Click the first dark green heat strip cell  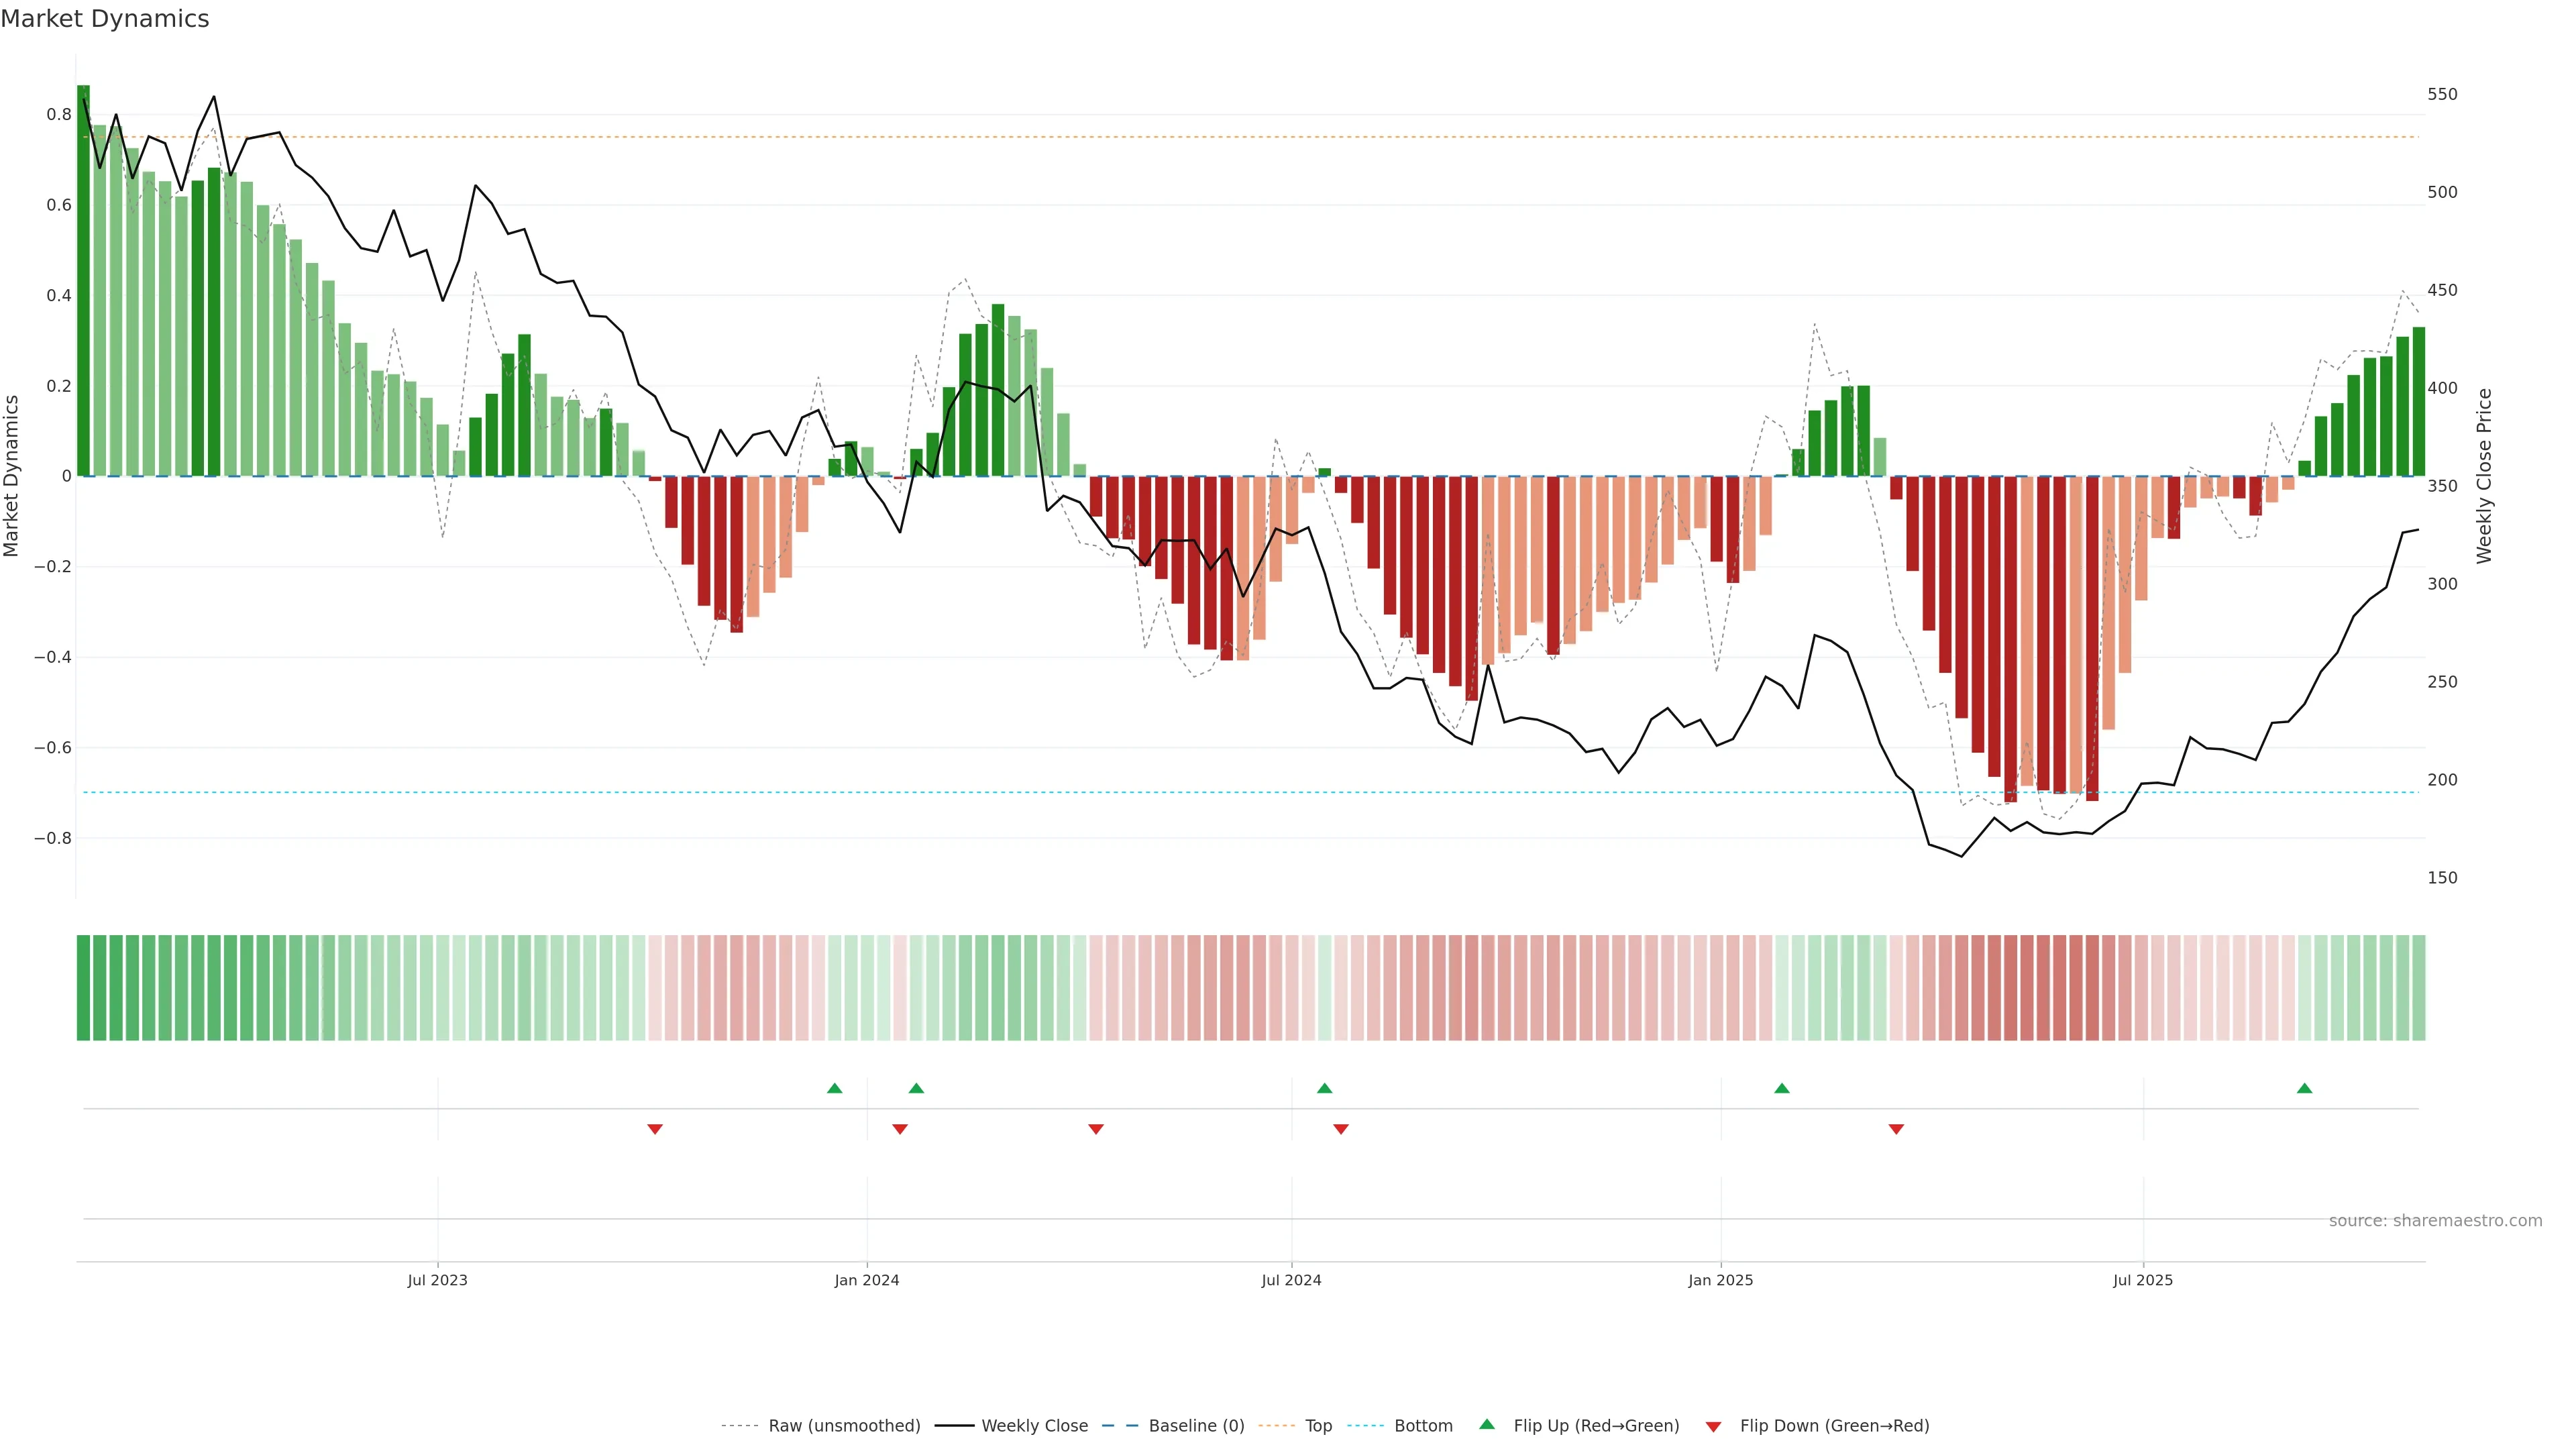coord(84,988)
